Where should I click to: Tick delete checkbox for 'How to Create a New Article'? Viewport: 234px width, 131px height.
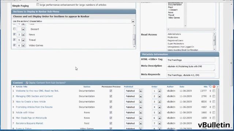coord(214,102)
